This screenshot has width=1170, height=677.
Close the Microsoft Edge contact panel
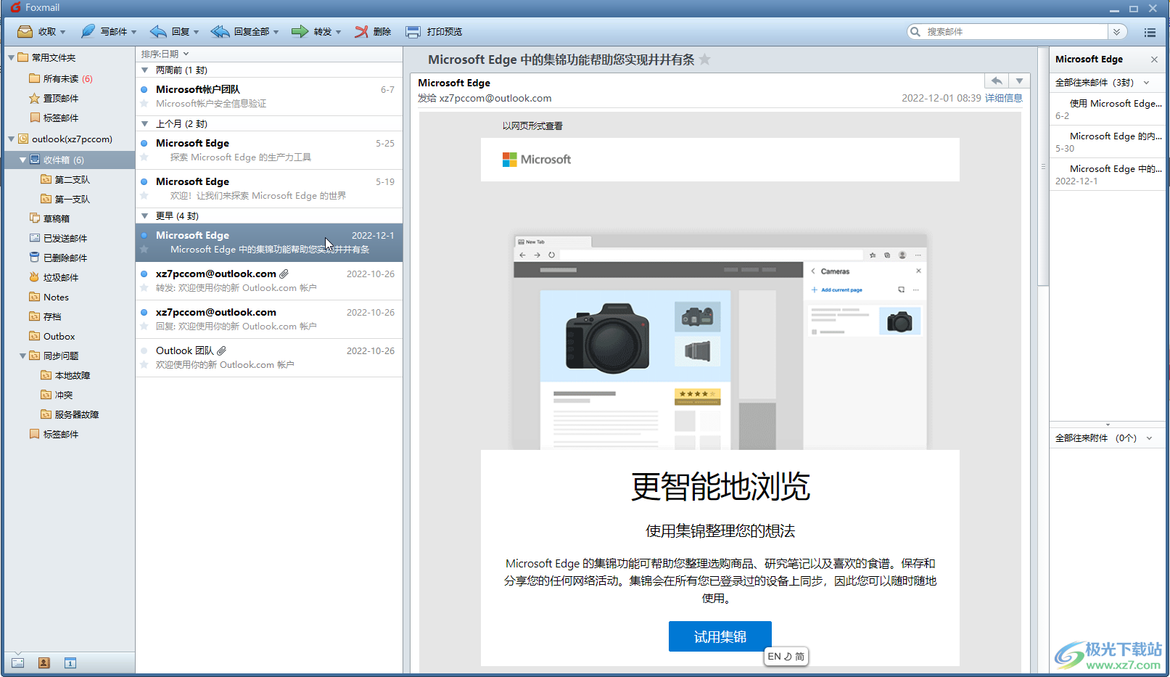(1154, 60)
